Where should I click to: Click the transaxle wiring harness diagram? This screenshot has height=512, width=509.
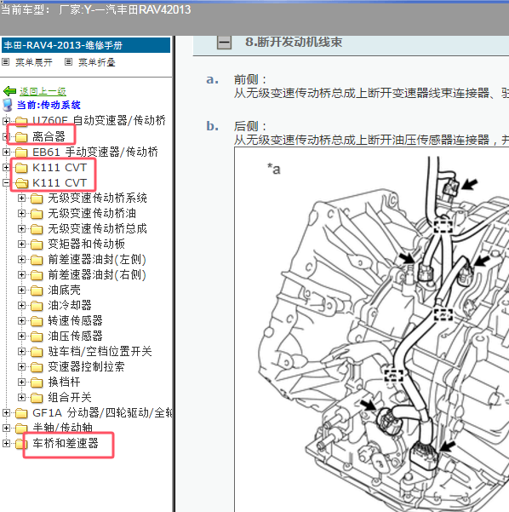[371, 330]
